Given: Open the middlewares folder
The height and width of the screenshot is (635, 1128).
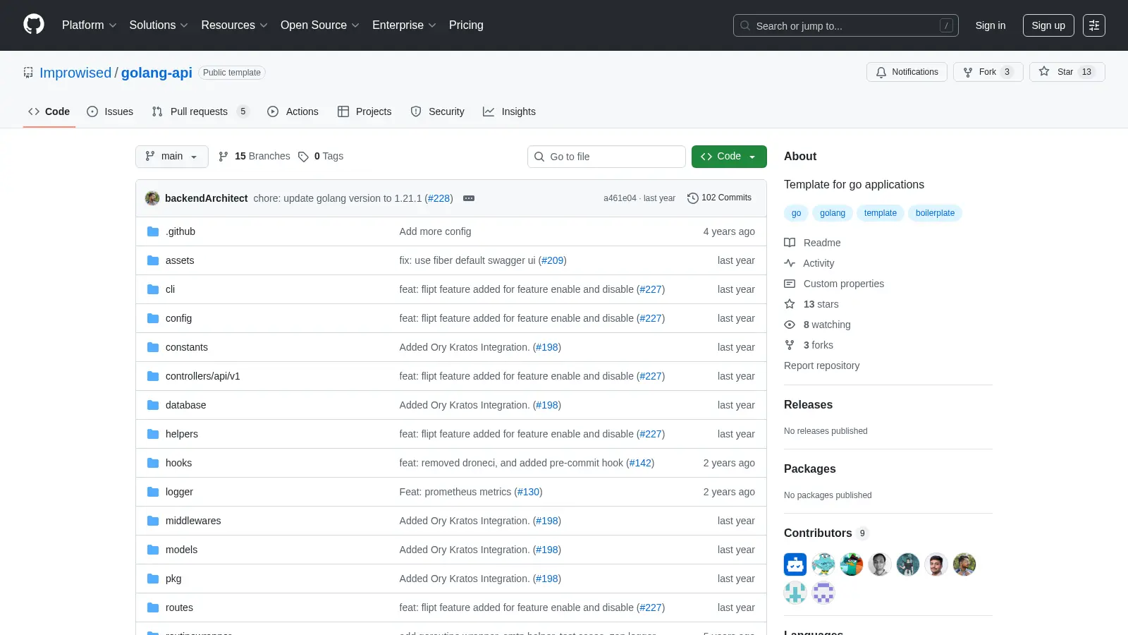Looking at the screenshot, I should pyautogui.click(x=193, y=521).
